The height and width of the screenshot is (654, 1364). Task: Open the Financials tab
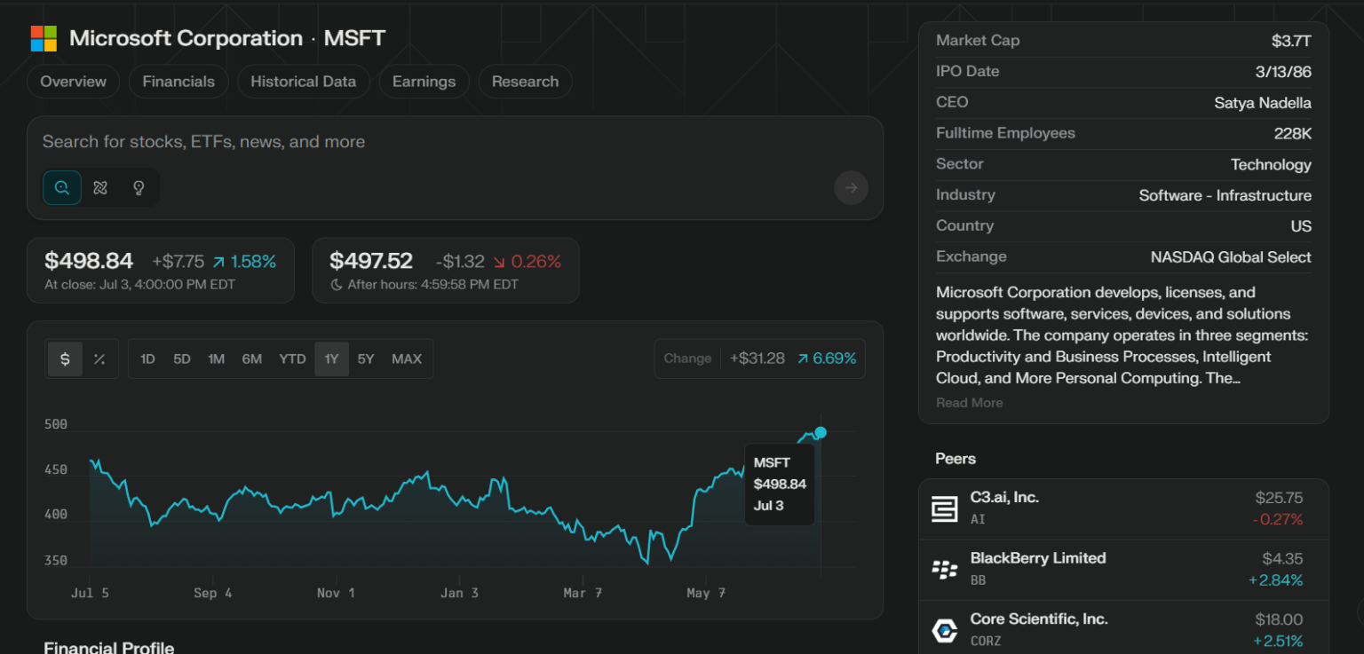[x=178, y=82]
